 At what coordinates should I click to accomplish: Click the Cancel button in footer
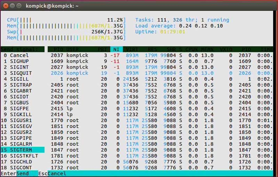tap(57, 174)
